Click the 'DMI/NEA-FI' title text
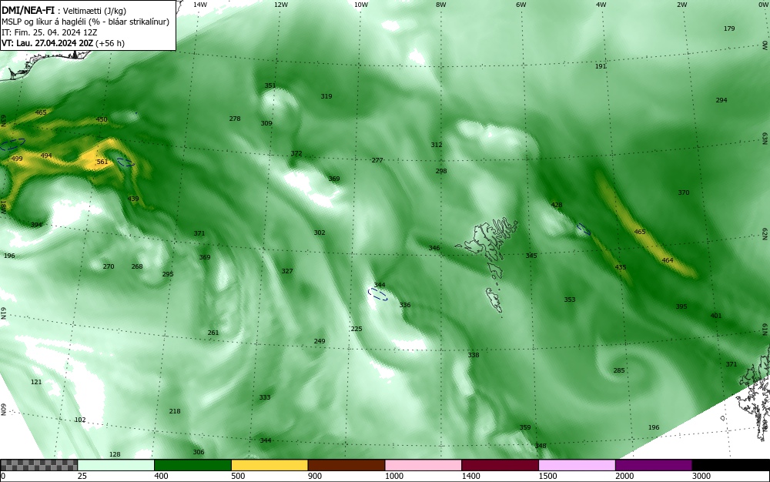 pos(28,11)
